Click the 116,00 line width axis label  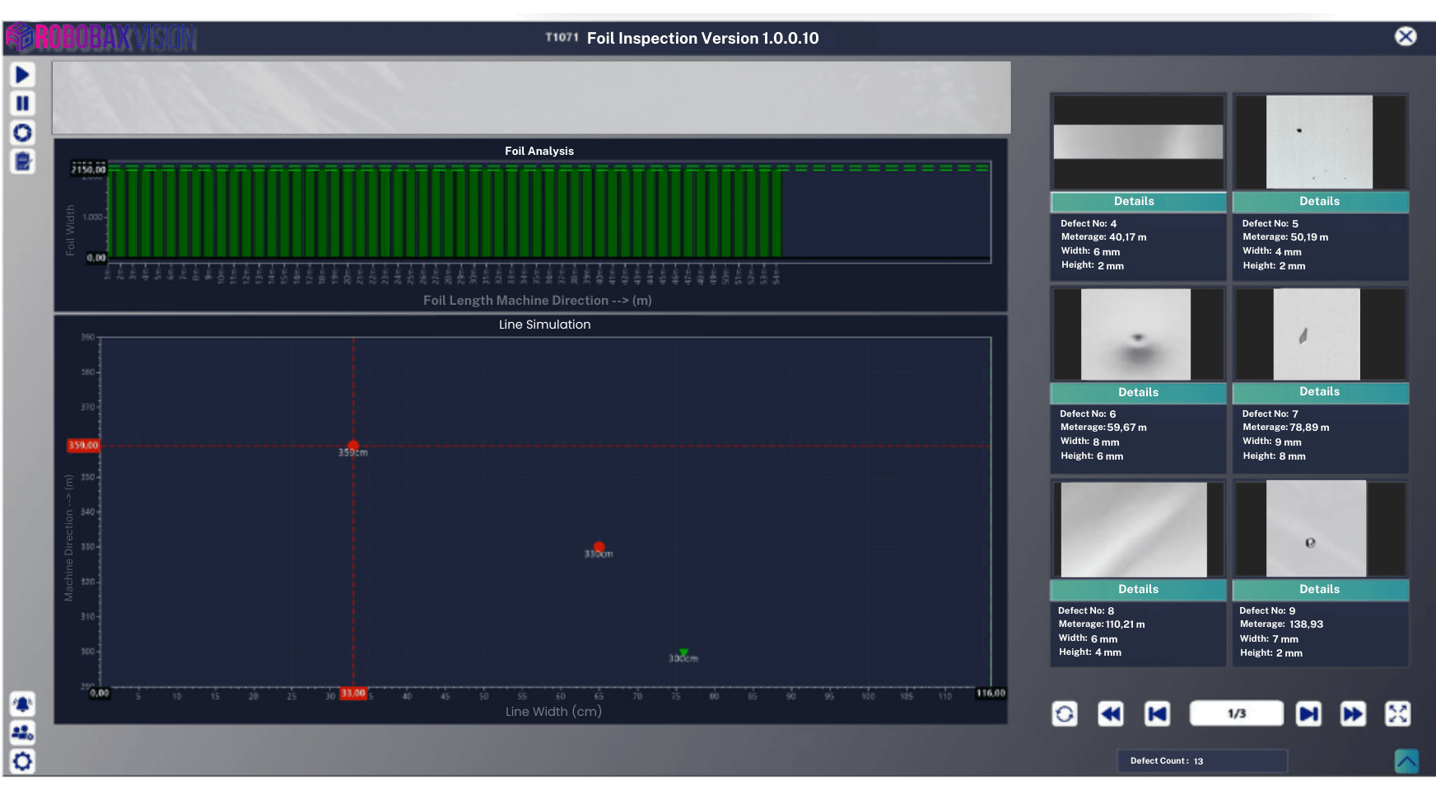pyautogui.click(x=991, y=694)
